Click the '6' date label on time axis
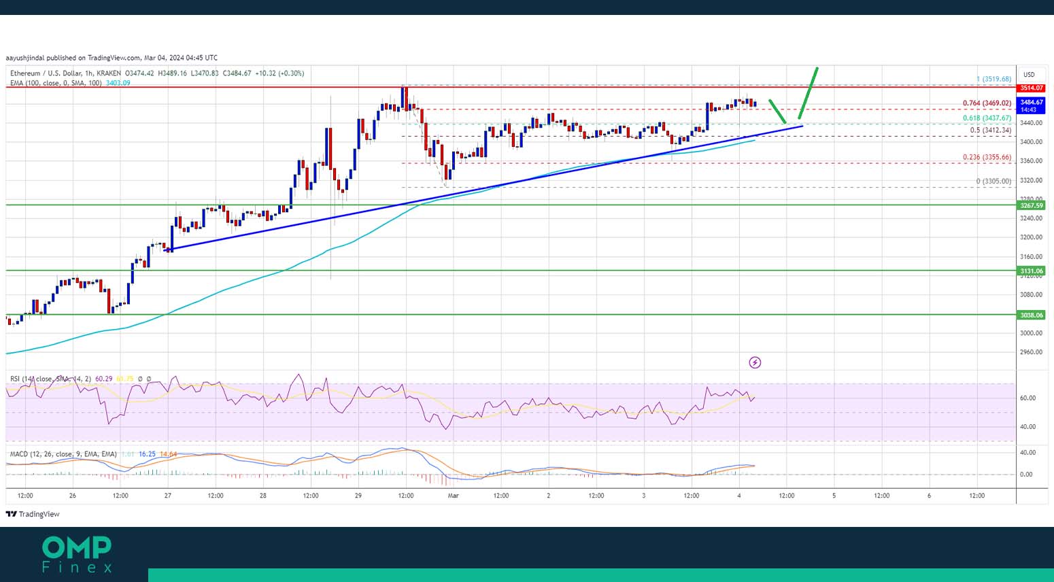The height and width of the screenshot is (582, 1054). coord(929,496)
